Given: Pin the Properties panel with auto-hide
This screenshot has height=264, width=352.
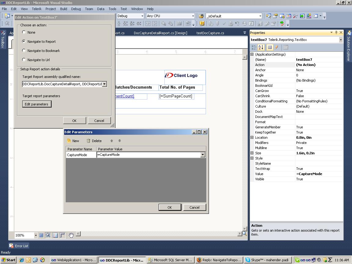Looking at the screenshot, I should coord(336,33).
